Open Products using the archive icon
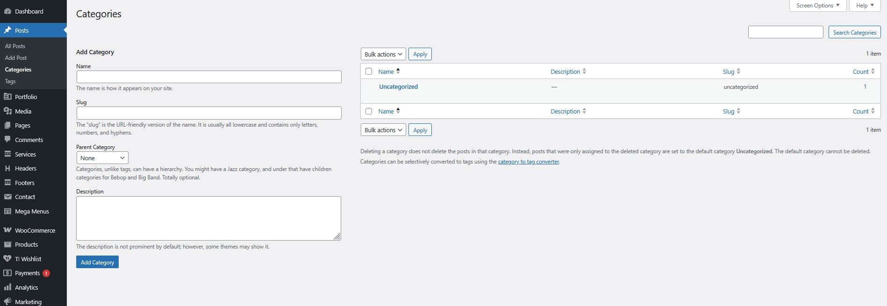Screen dimensions: 887x306 point(7,244)
